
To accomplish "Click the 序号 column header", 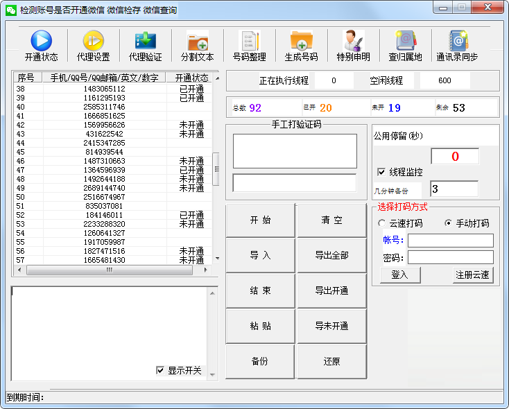I will tap(26, 78).
